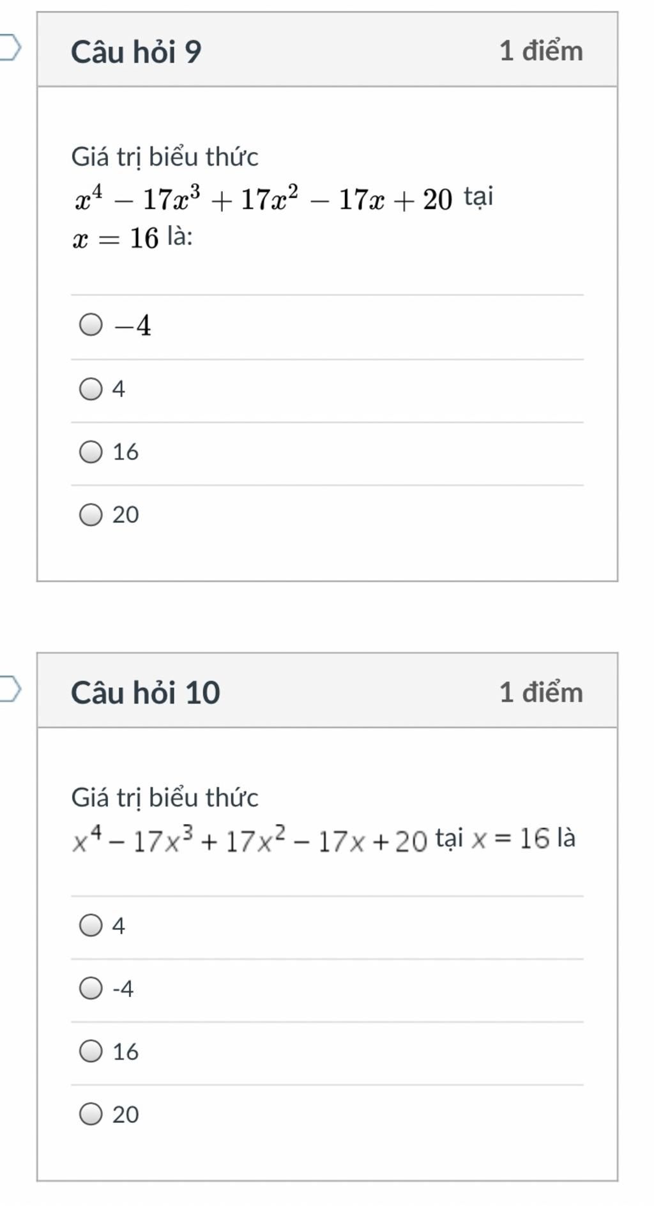
Task: Pick answer 16 for Câu hỏi 10
Action: (x=91, y=1051)
